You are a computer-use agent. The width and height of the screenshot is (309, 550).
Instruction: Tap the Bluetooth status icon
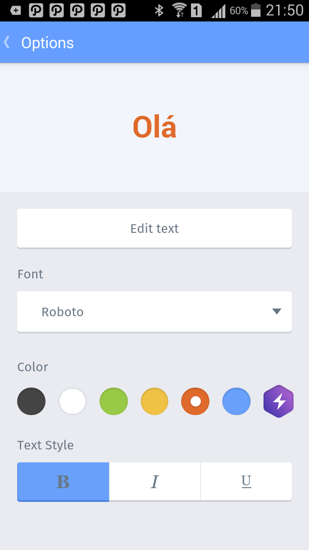[x=159, y=10]
